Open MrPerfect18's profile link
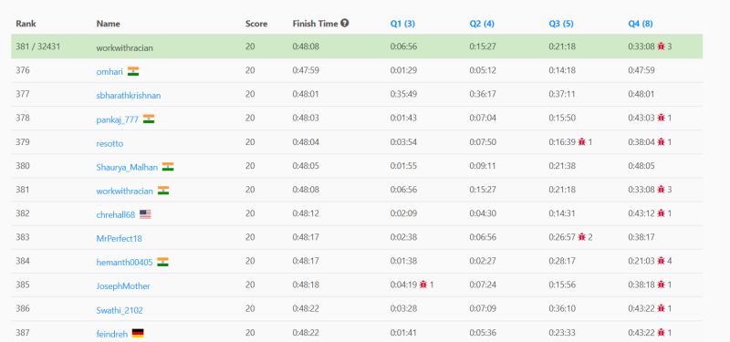 (120, 238)
